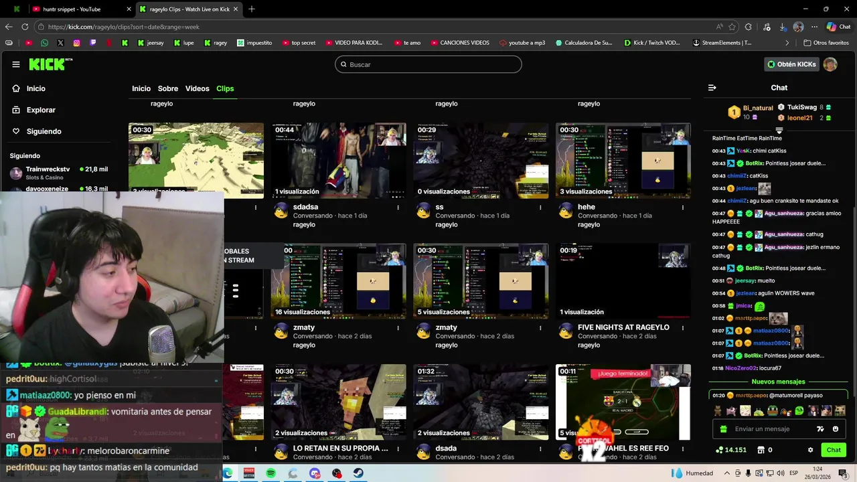The height and width of the screenshot is (482, 857).
Task: Open the Kick hamburger menu
Action: pos(15,64)
